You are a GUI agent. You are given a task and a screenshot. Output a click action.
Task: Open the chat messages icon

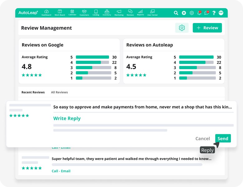click(x=207, y=13)
